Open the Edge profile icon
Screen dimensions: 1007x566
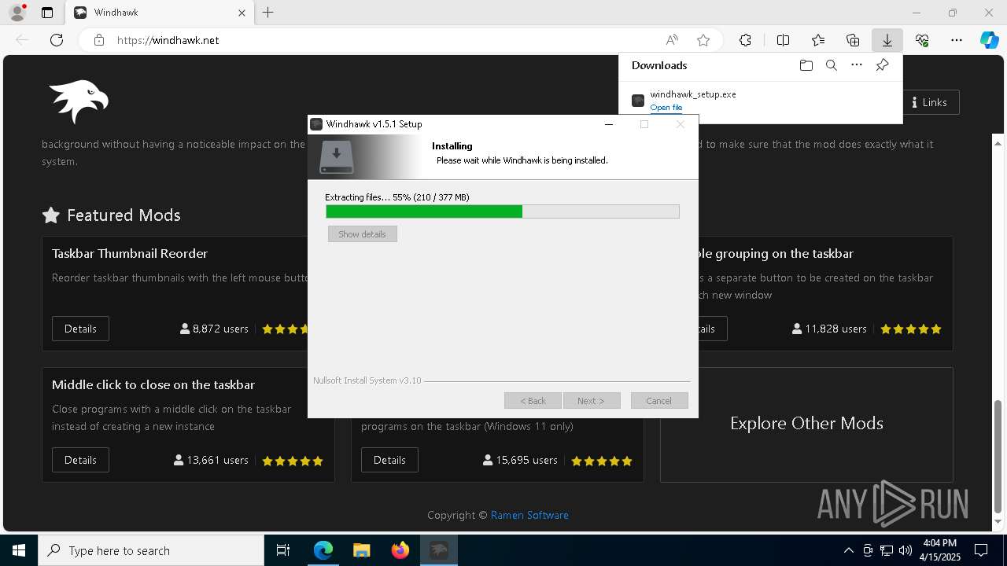pyautogui.click(x=17, y=13)
